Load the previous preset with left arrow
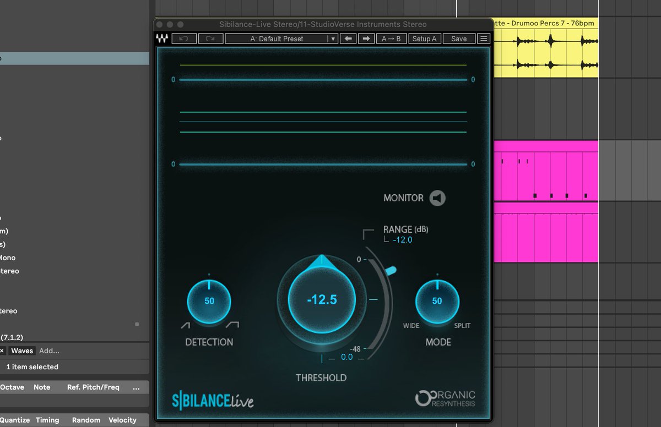Viewport: 661px width, 427px height. click(348, 39)
